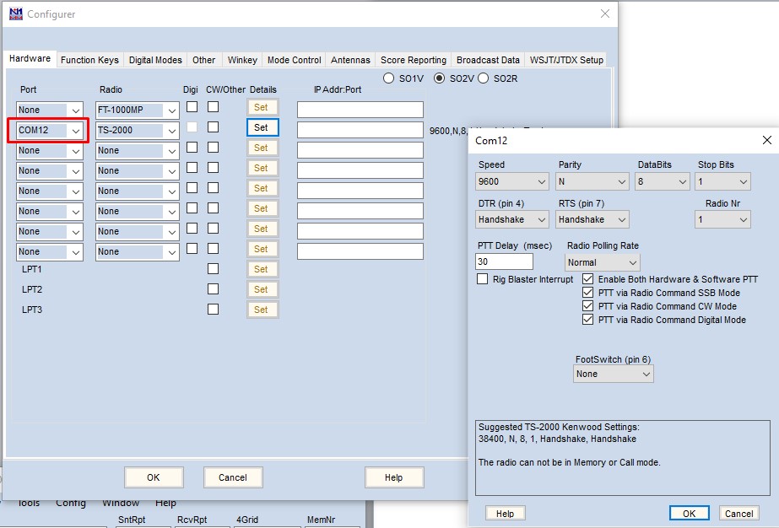Select the SO2R radio button
The height and width of the screenshot is (528, 779).
click(x=484, y=78)
